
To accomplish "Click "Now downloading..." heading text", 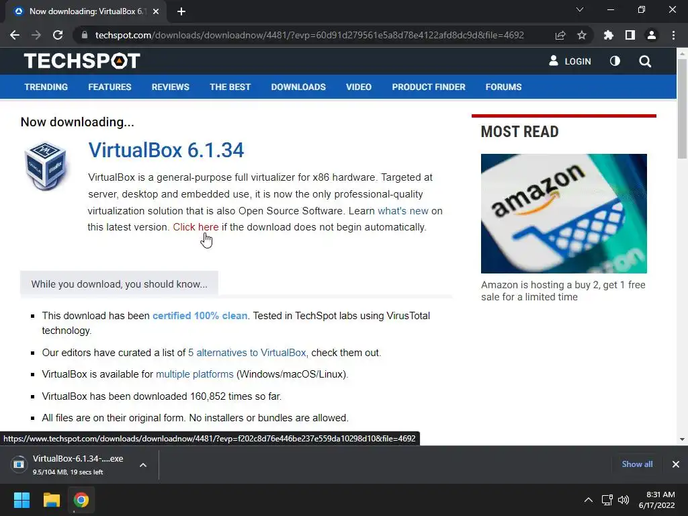I will (77, 122).
